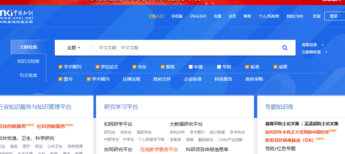Click 专题知识库 heading
345x154 pixels.
tap(280, 107)
